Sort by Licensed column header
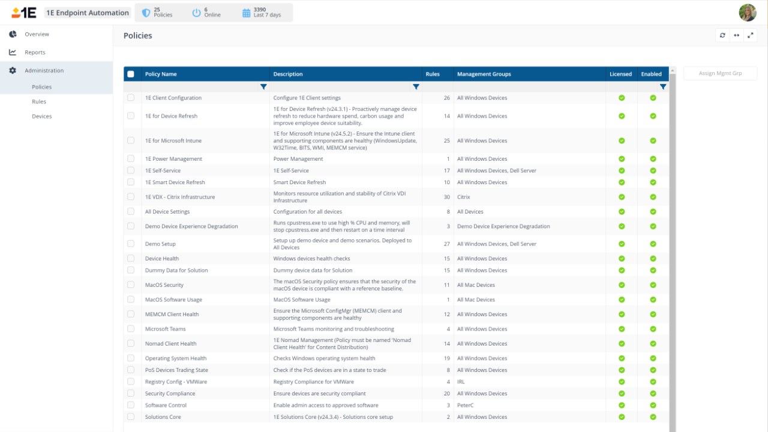The width and height of the screenshot is (768, 432). pos(620,74)
